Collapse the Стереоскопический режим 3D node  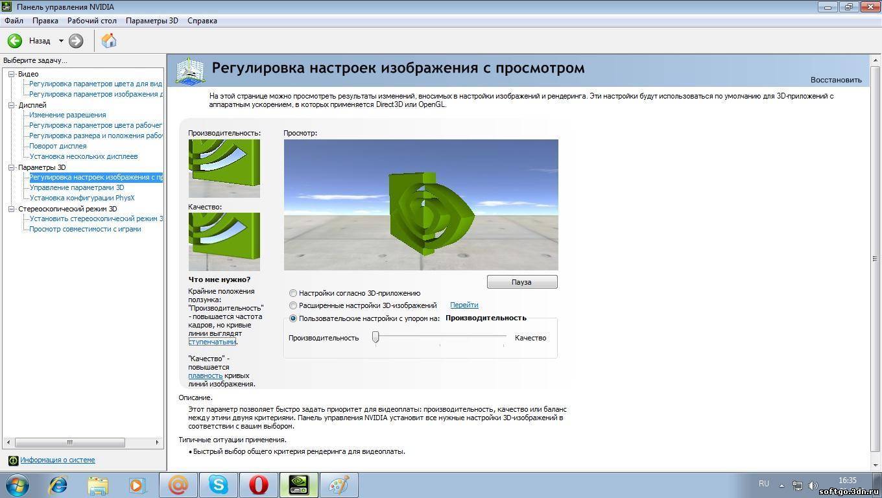click(x=11, y=209)
